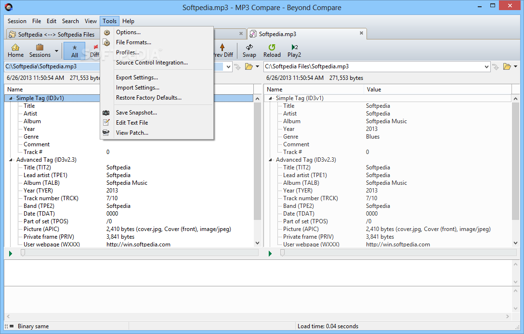Toggle the Diffs display filter

coord(95,51)
